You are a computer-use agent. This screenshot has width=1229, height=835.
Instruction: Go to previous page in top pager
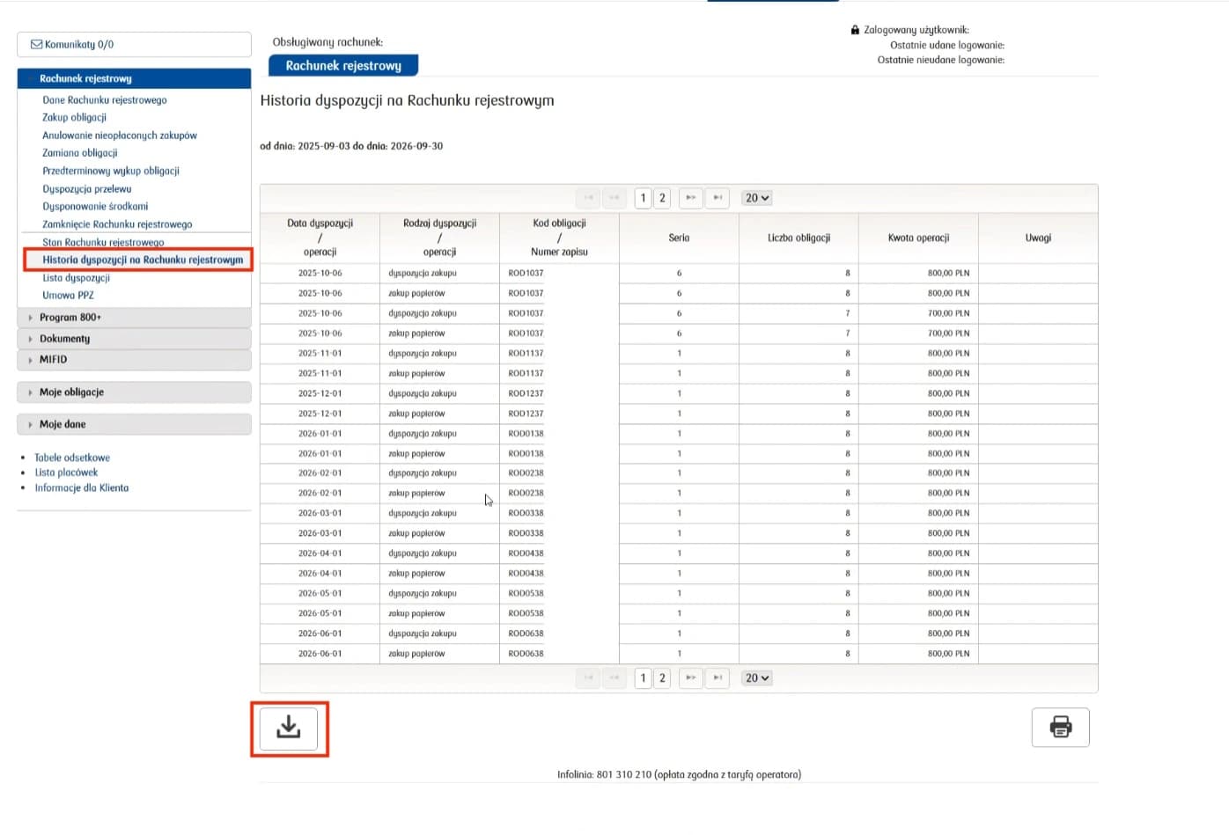[x=614, y=198]
